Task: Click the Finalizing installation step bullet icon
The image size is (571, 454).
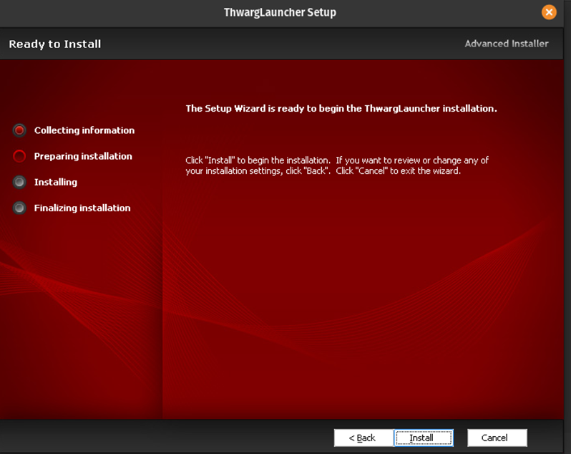Action: point(19,208)
